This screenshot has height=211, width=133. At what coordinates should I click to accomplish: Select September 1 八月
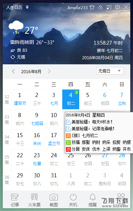tap(71, 179)
